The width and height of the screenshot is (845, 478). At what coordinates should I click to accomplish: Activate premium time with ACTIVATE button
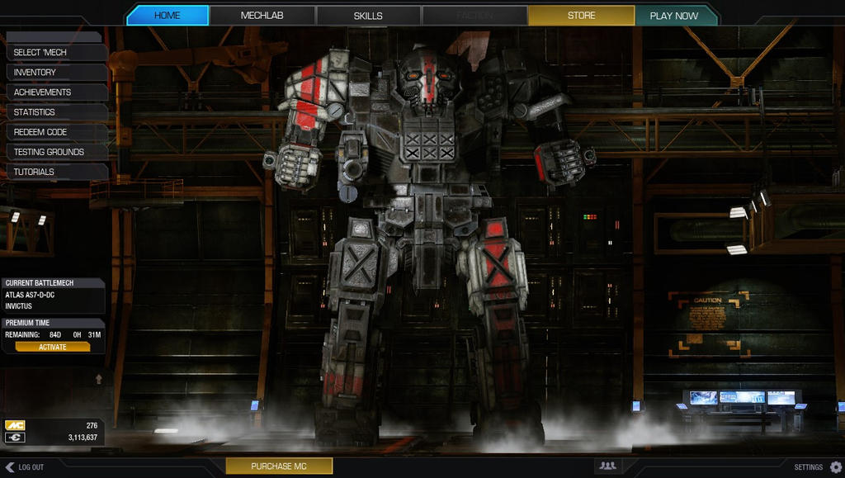pos(53,347)
